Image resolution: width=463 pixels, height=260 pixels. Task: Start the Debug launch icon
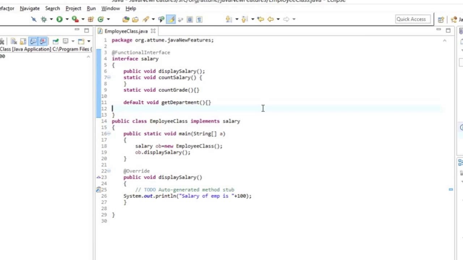pyautogui.click(x=44, y=19)
